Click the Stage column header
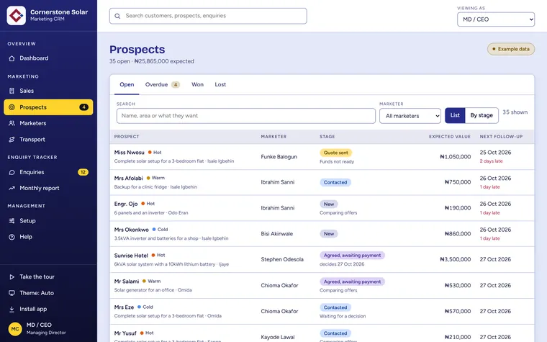This screenshot has height=342, width=547. 327,137
